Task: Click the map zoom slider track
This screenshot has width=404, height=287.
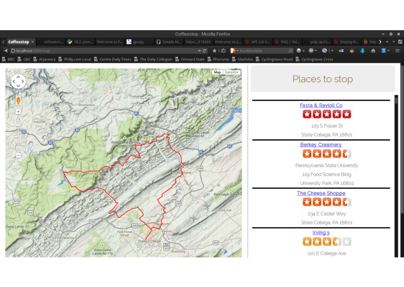Action: click(18, 134)
